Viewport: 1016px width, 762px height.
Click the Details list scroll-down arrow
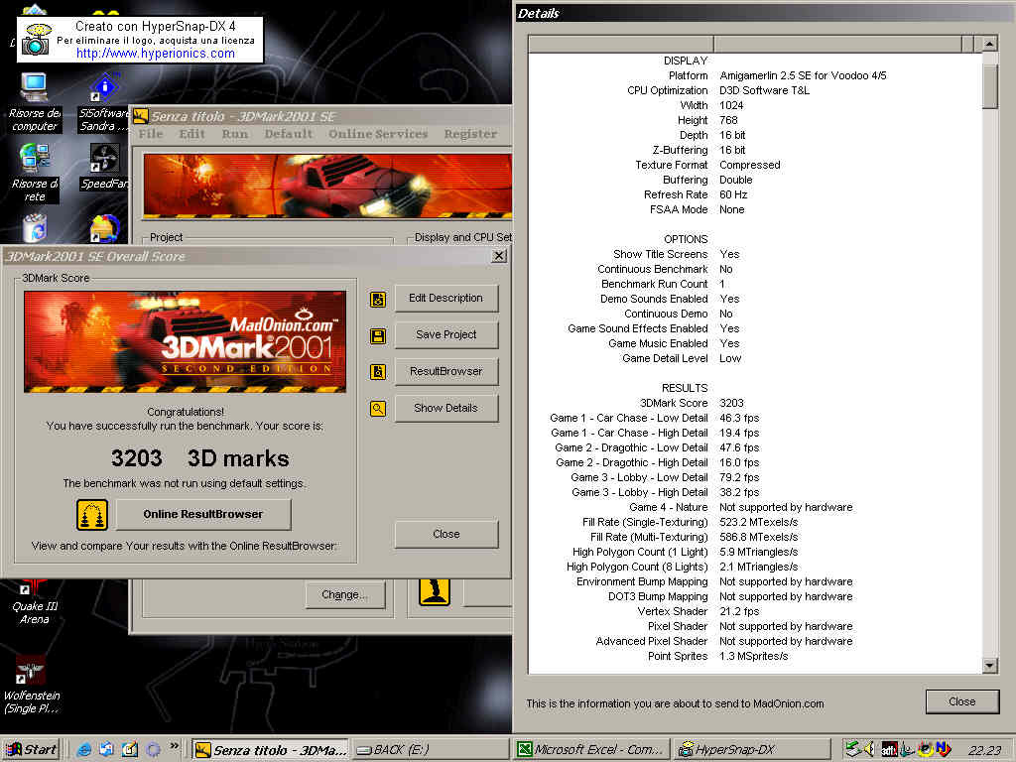(989, 666)
